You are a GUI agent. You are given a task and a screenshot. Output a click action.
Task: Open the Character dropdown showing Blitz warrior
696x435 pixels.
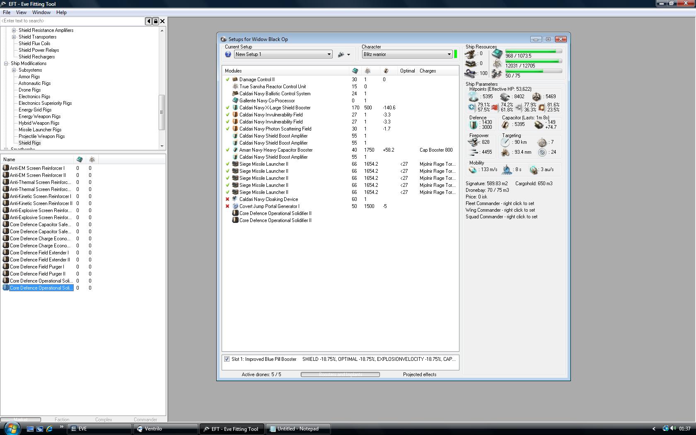[407, 54]
